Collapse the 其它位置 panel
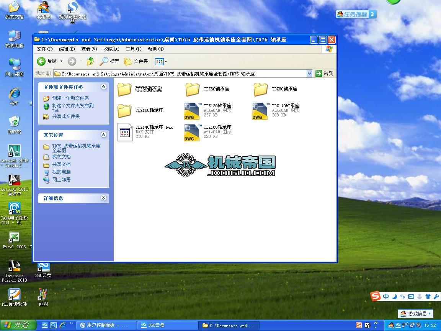This screenshot has width=441, height=331. pyautogui.click(x=103, y=135)
